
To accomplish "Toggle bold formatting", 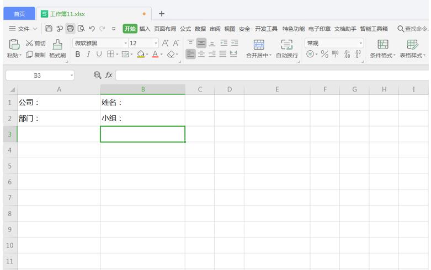I will (x=78, y=54).
